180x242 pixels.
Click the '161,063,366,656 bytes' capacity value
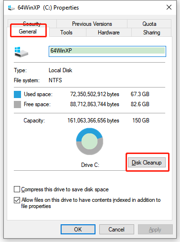pyautogui.click(x=93, y=121)
